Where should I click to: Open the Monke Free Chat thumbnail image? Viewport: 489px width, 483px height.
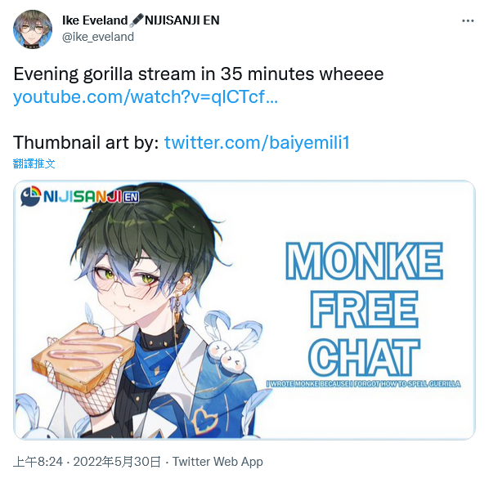[x=244, y=310]
